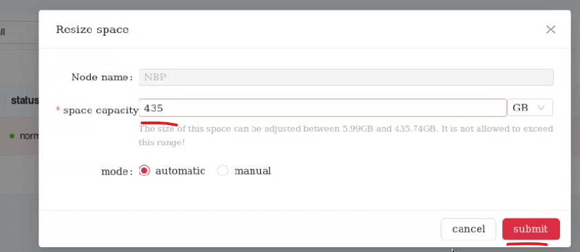
Task: Select the manual mode radio button
Action: coord(222,170)
